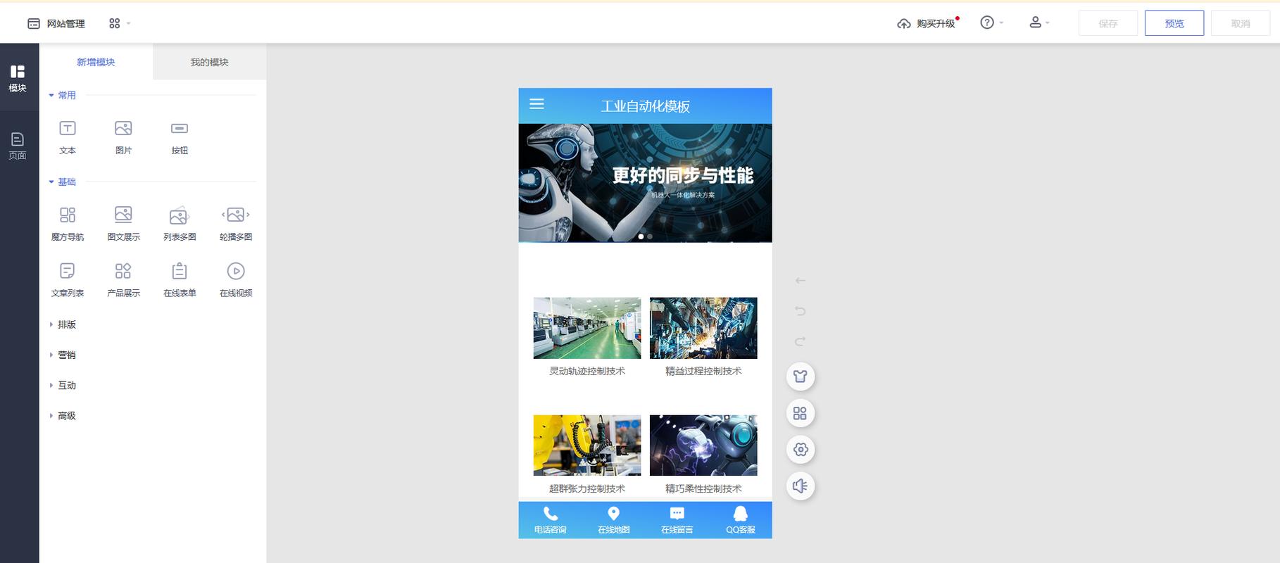Add the 文章列表 module
Image resolution: width=1280 pixels, height=563 pixels.
(x=68, y=280)
